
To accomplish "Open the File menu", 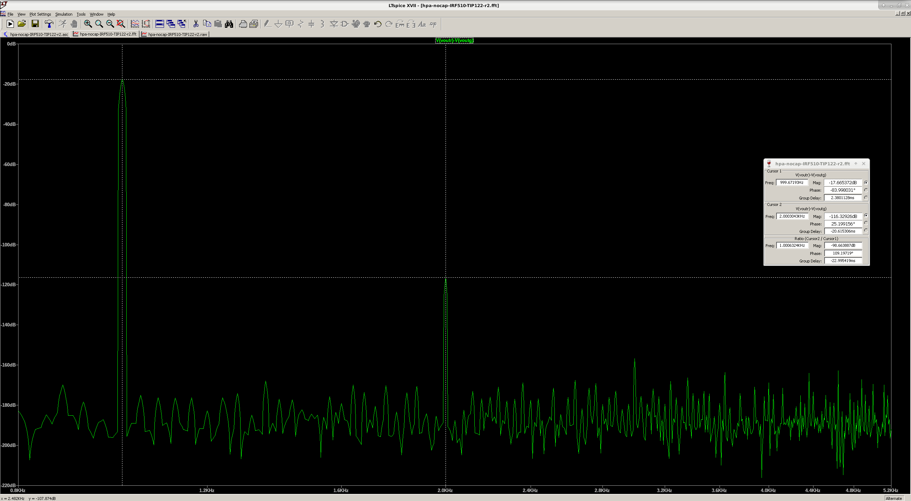I will (x=10, y=14).
